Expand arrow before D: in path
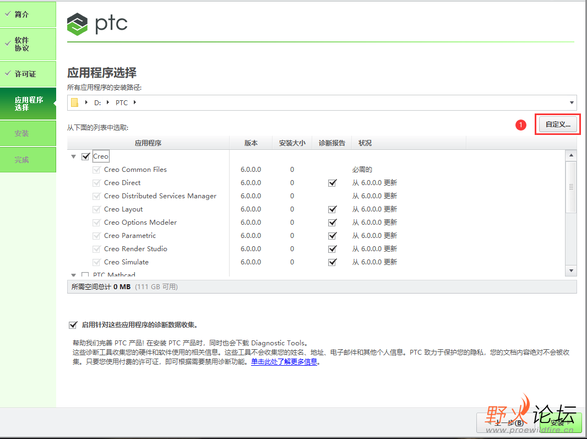The height and width of the screenshot is (439, 587). (x=86, y=102)
